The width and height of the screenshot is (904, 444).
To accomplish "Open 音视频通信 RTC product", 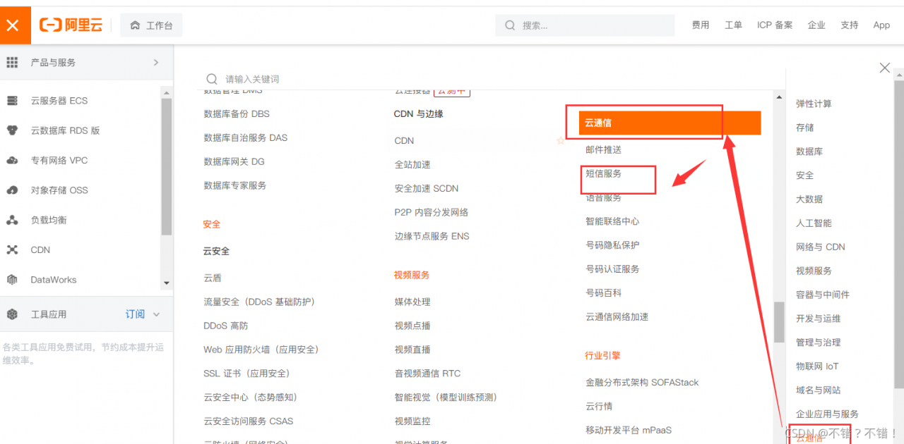I will click(427, 374).
